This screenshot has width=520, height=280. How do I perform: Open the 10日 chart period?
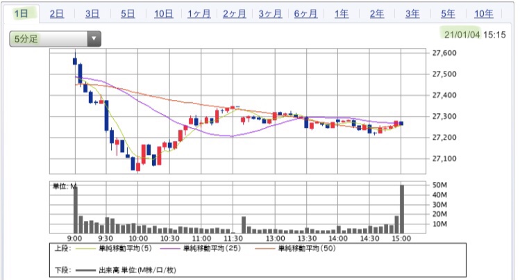tap(163, 14)
